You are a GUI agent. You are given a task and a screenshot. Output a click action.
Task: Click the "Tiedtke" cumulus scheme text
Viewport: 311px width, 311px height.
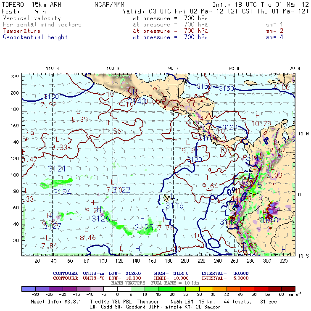[100, 302]
